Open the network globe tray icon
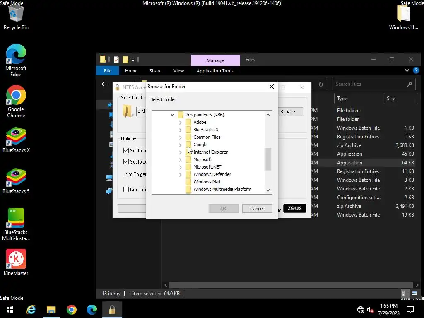 (x=361, y=310)
